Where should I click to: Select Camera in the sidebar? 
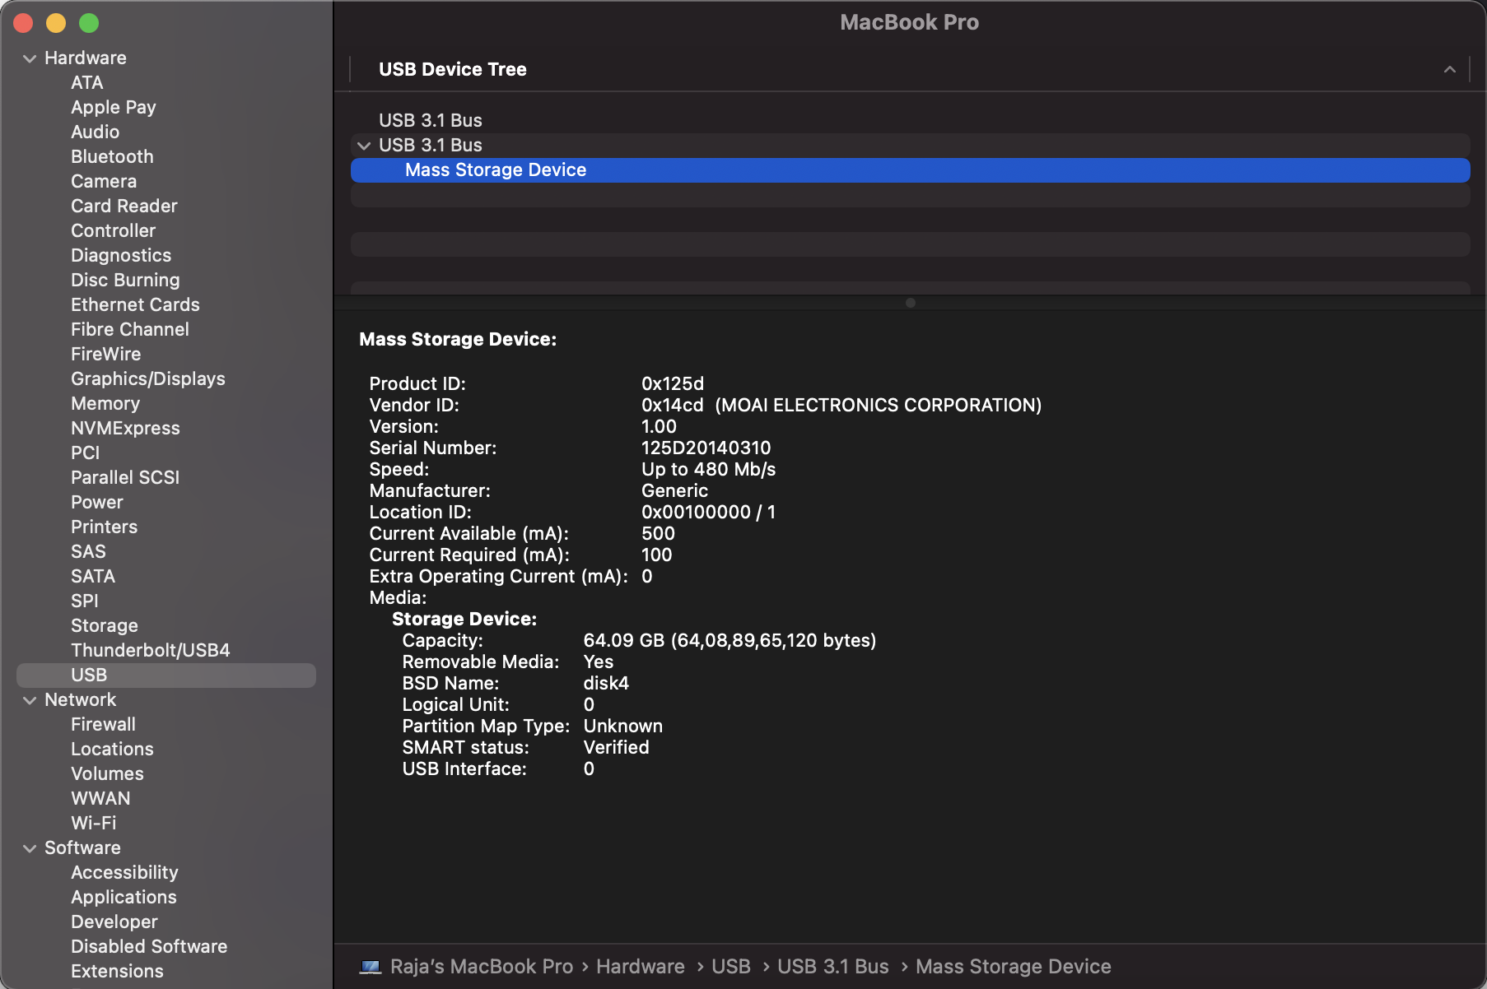tap(104, 181)
